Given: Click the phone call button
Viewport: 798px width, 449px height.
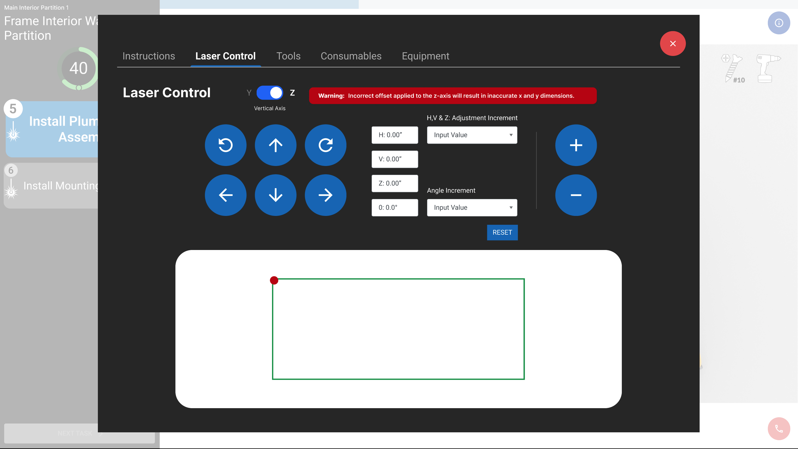Looking at the screenshot, I should click(x=778, y=428).
